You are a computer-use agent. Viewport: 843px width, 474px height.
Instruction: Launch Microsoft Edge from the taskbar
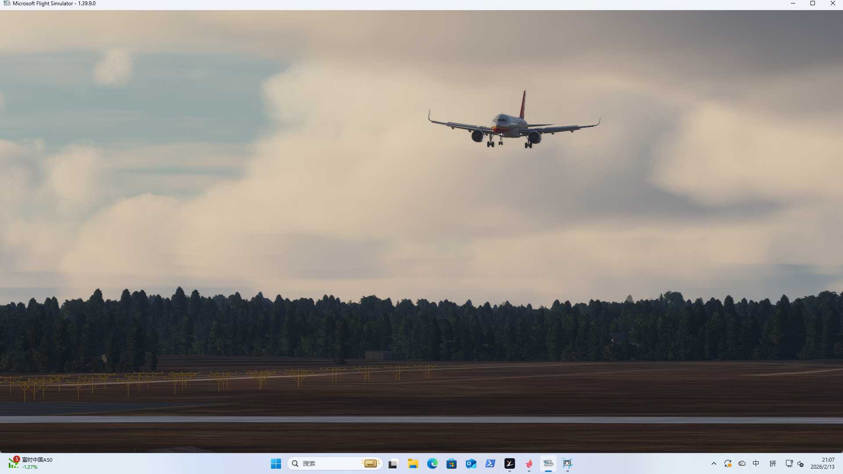tap(432, 463)
